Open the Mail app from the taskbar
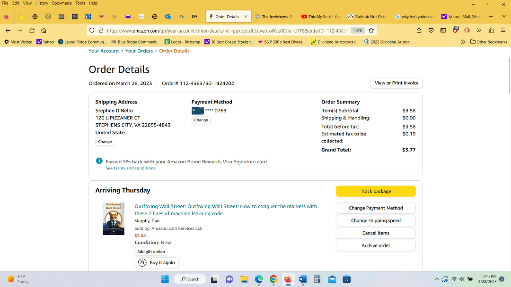This screenshot has width=511, height=287. click(332, 279)
